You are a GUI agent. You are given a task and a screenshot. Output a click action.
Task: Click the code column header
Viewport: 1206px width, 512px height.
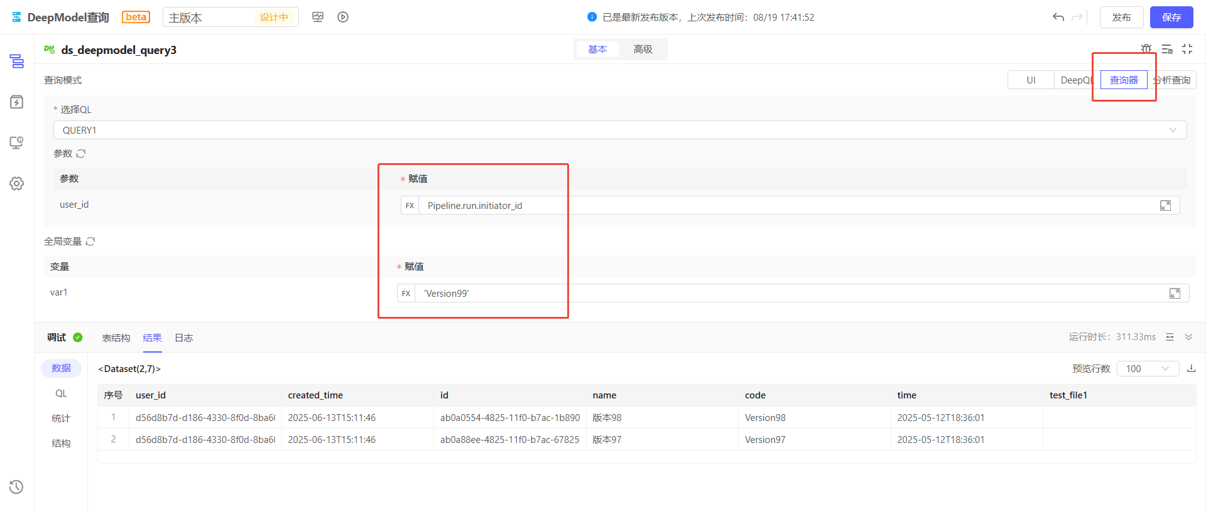[814, 395]
